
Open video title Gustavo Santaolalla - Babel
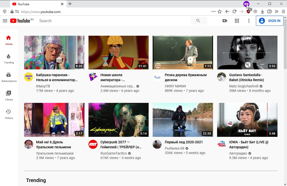tap(247, 77)
